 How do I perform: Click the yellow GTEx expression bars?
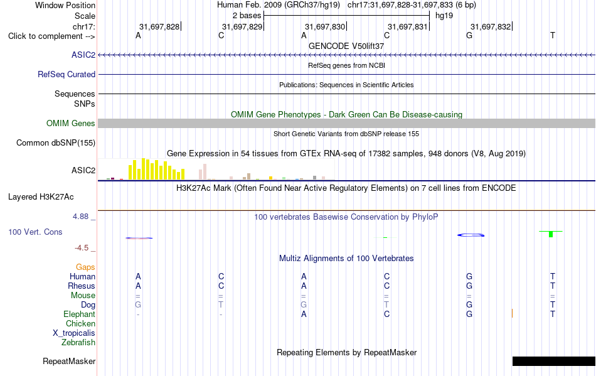[157, 169]
